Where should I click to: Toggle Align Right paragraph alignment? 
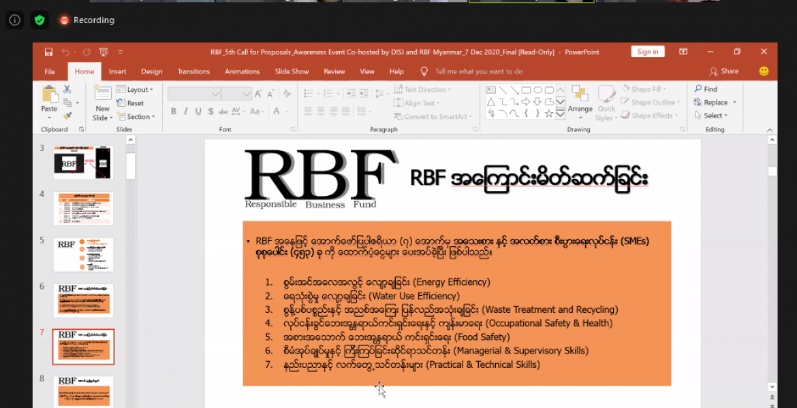point(333,111)
